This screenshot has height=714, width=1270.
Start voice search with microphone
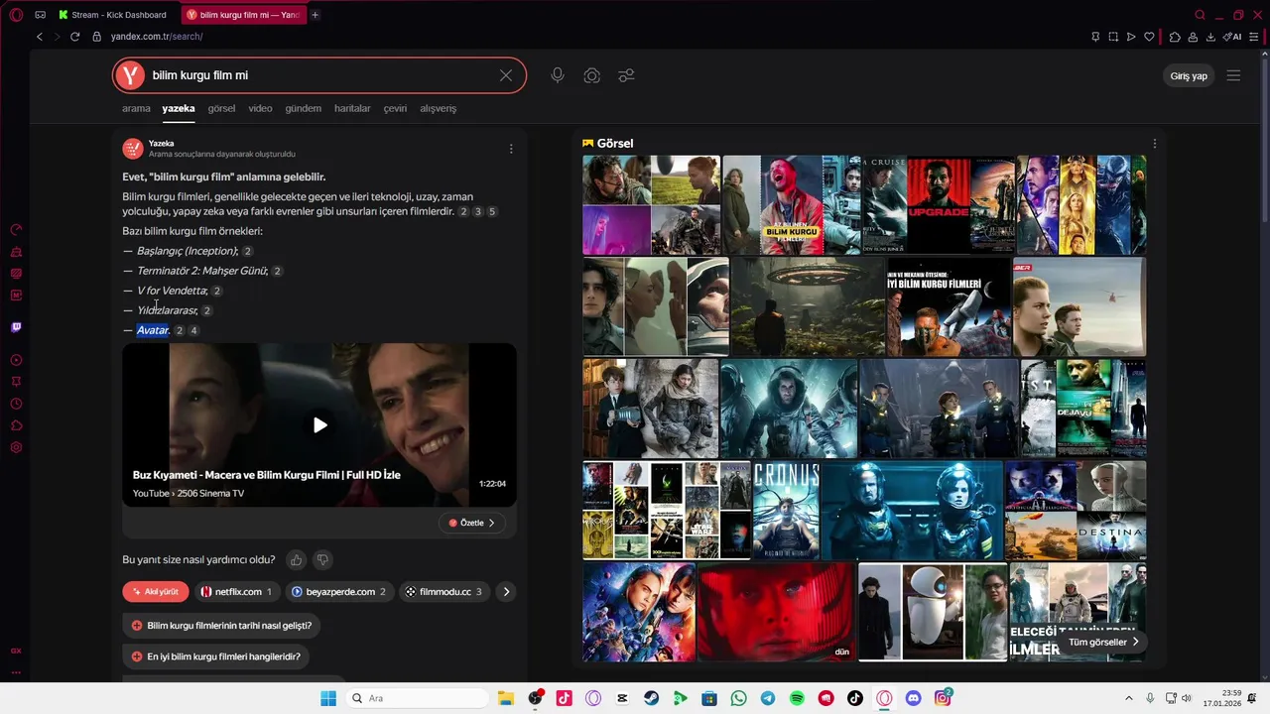coord(558,75)
